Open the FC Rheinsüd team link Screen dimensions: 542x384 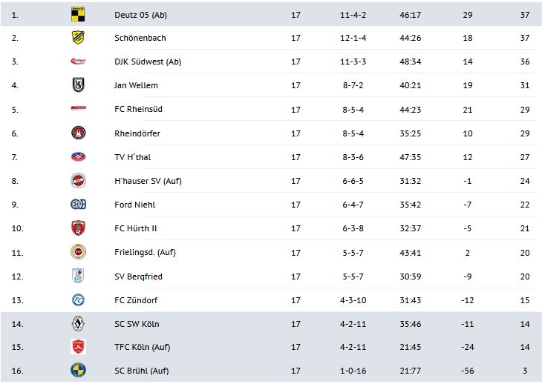click(139, 110)
